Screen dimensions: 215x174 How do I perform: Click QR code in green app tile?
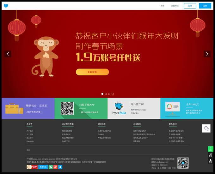click(x=67, y=108)
